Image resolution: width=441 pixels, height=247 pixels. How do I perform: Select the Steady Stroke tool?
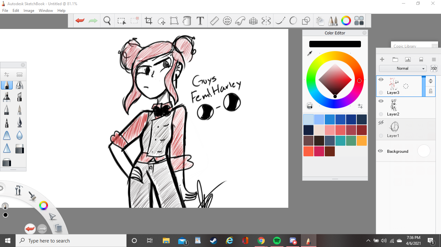coord(281,21)
